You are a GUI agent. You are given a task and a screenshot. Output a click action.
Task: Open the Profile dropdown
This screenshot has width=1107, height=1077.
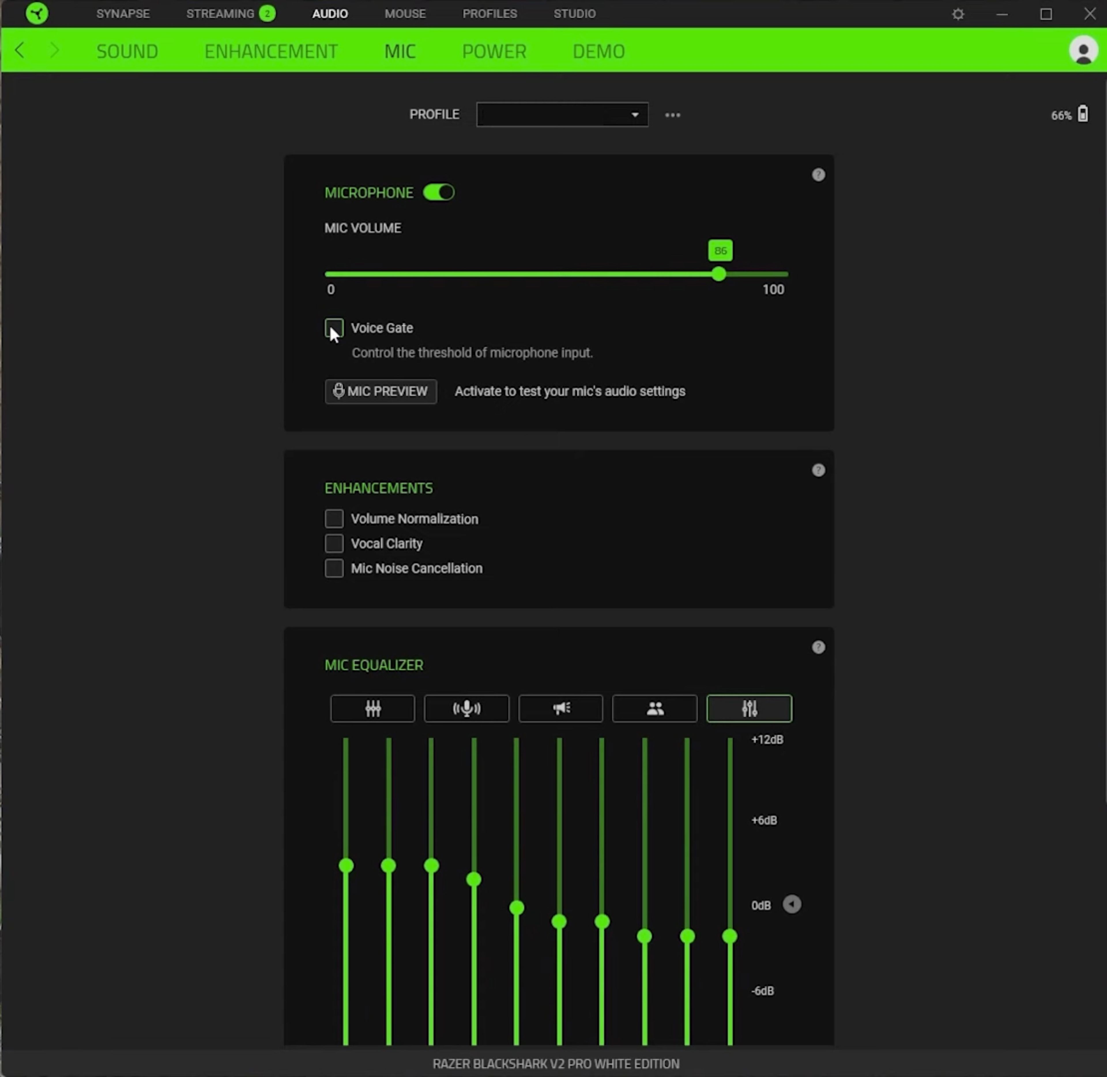click(562, 114)
